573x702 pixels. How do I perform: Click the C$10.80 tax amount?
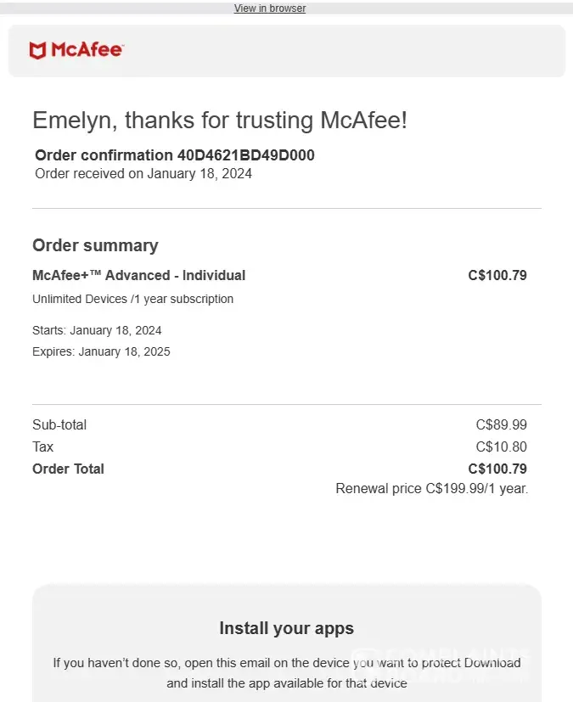(501, 446)
